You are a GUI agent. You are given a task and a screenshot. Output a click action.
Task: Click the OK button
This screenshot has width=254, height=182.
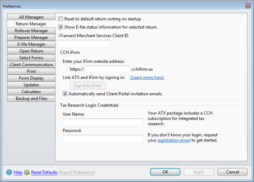click(x=165, y=172)
